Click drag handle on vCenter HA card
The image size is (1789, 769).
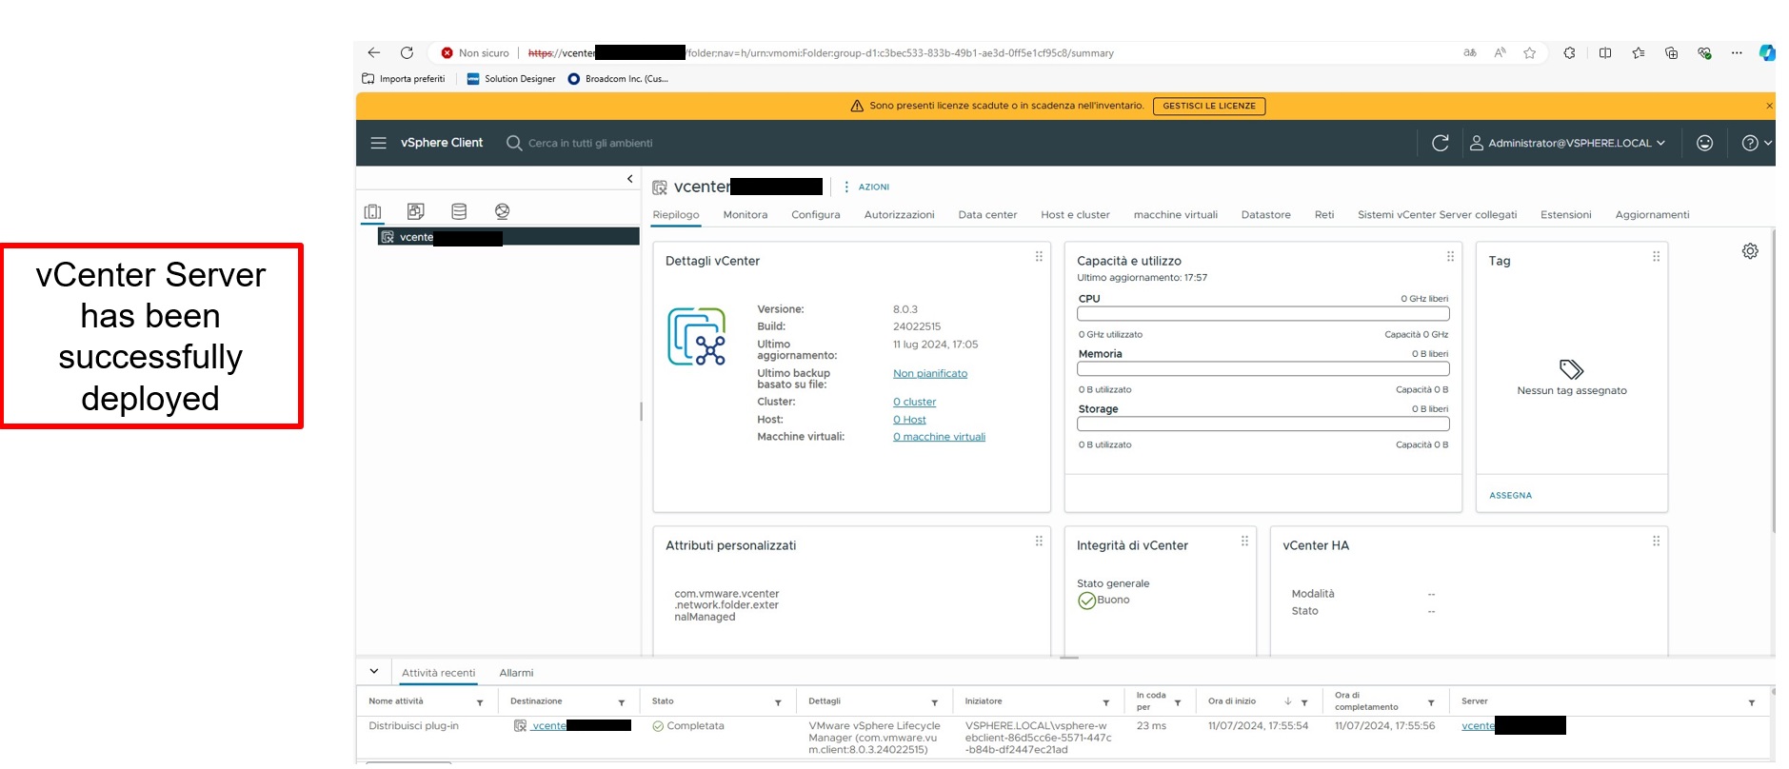(x=1656, y=542)
